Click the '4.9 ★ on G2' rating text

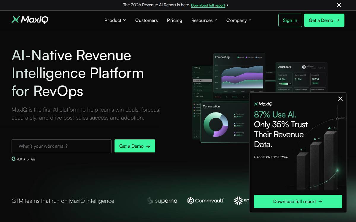pos(26,159)
